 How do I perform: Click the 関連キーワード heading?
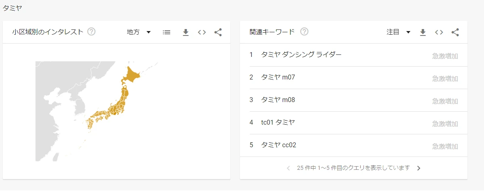[272, 32]
